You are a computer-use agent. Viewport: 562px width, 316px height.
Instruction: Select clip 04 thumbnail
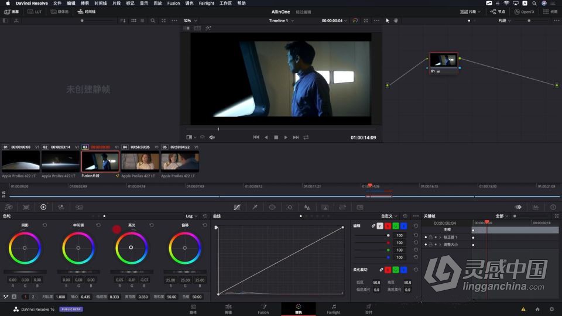[x=140, y=162]
